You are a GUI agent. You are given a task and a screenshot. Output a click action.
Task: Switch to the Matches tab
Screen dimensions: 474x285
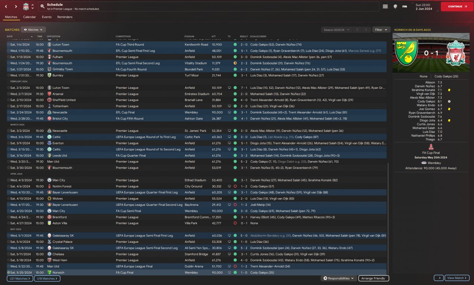tap(11, 17)
